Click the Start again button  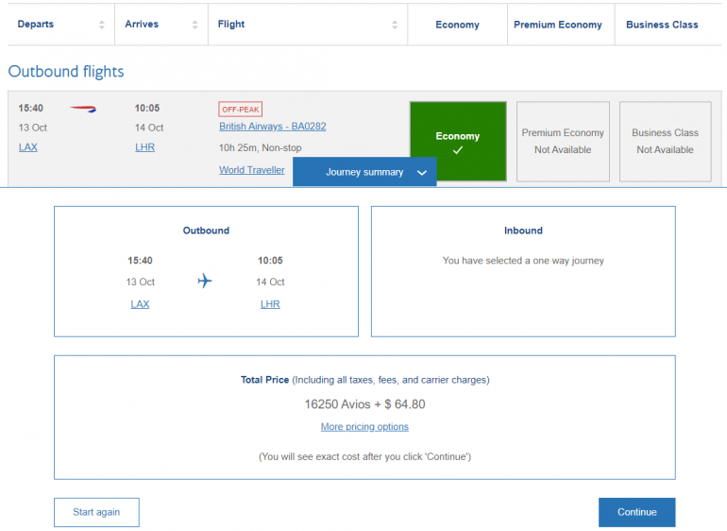[96, 512]
